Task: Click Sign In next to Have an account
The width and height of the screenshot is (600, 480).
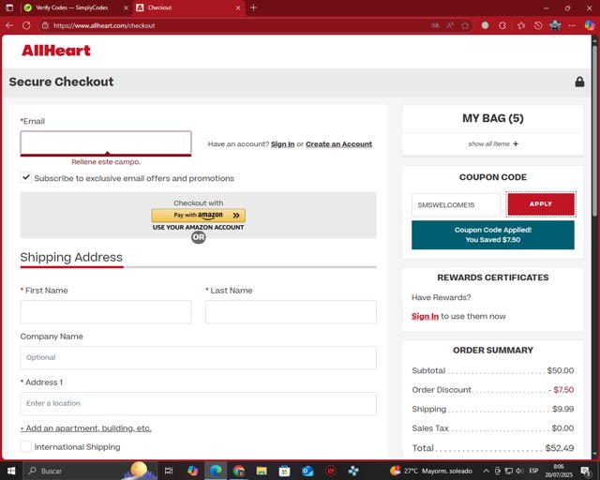Action: tap(283, 144)
